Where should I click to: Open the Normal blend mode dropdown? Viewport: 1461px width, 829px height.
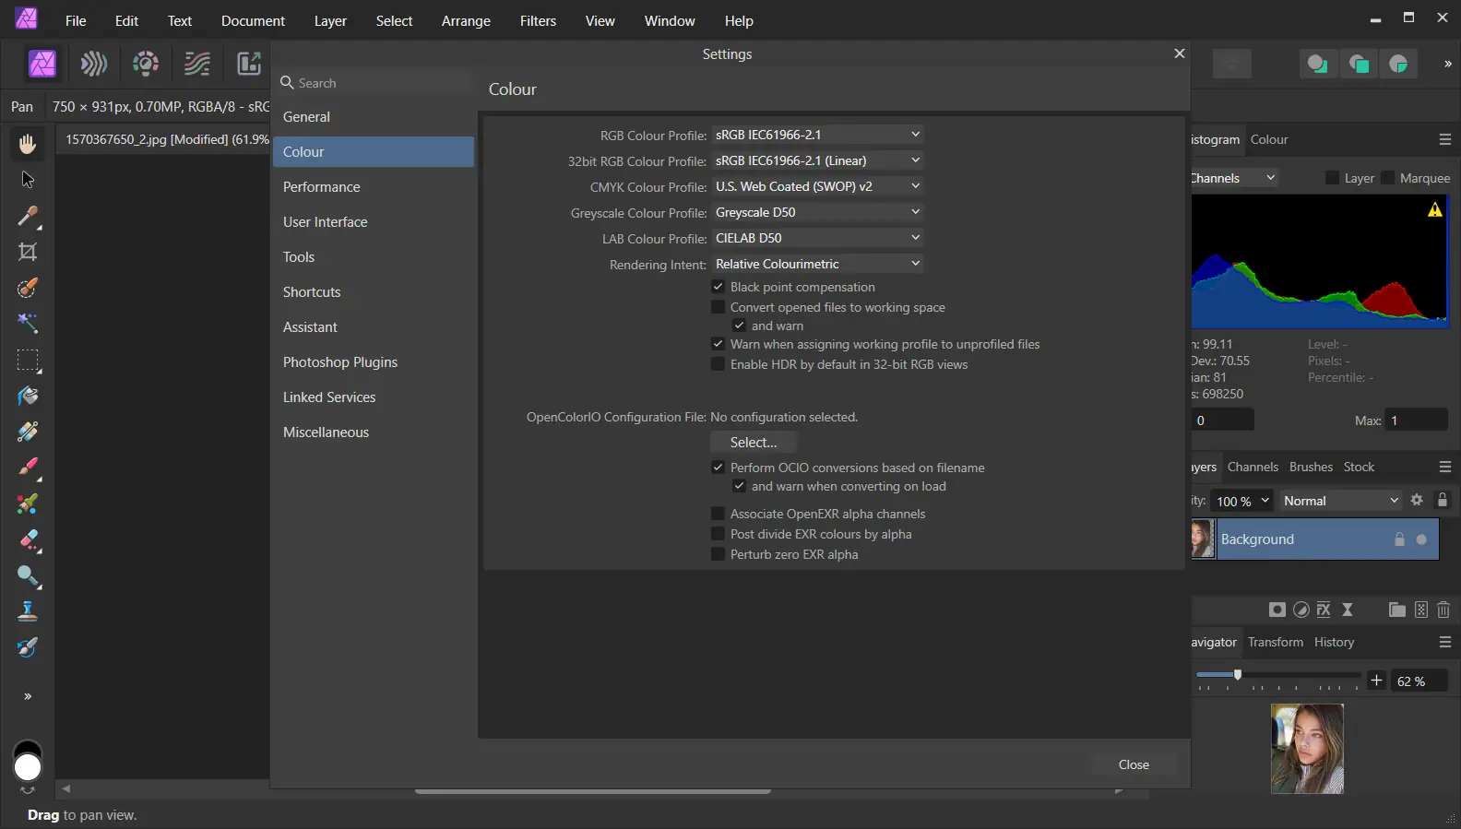[x=1341, y=501]
